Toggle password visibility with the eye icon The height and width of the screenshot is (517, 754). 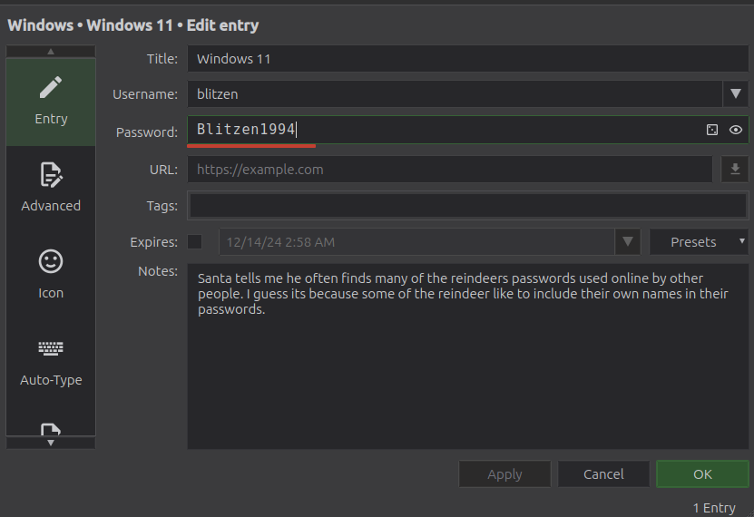(736, 131)
